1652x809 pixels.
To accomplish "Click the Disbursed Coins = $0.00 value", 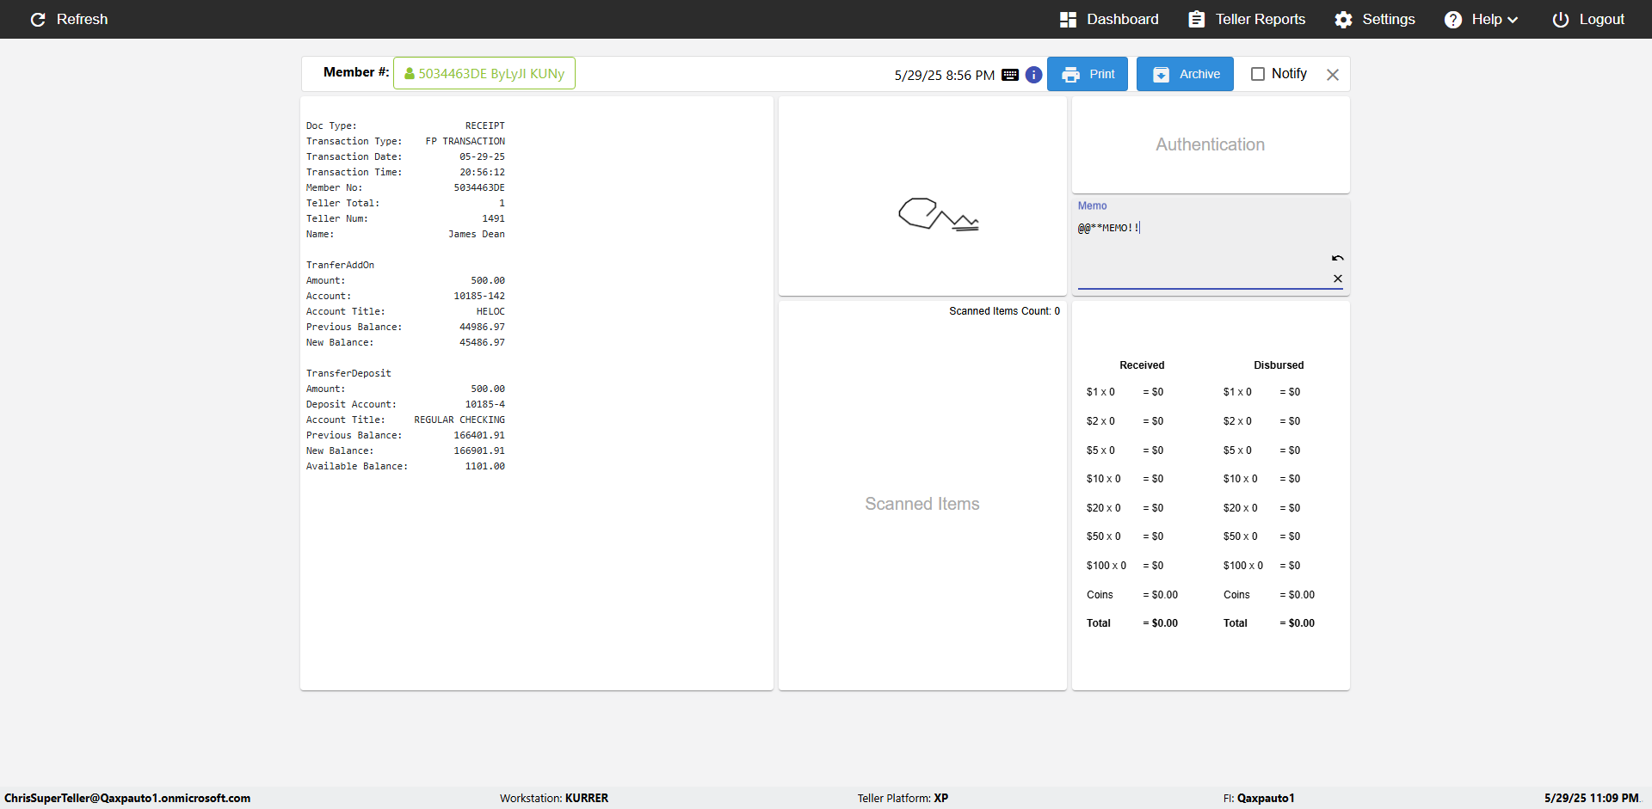I will click(1297, 595).
